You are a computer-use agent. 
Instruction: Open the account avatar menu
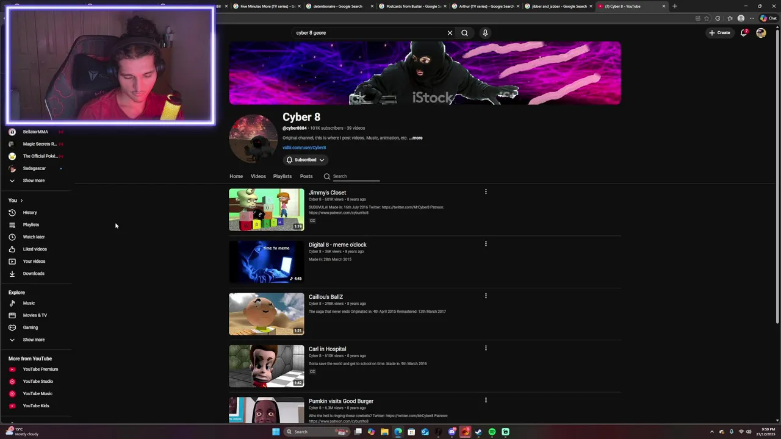point(761,33)
